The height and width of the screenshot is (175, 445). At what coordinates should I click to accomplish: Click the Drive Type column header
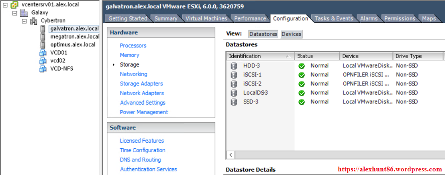click(x=418, y=56)
